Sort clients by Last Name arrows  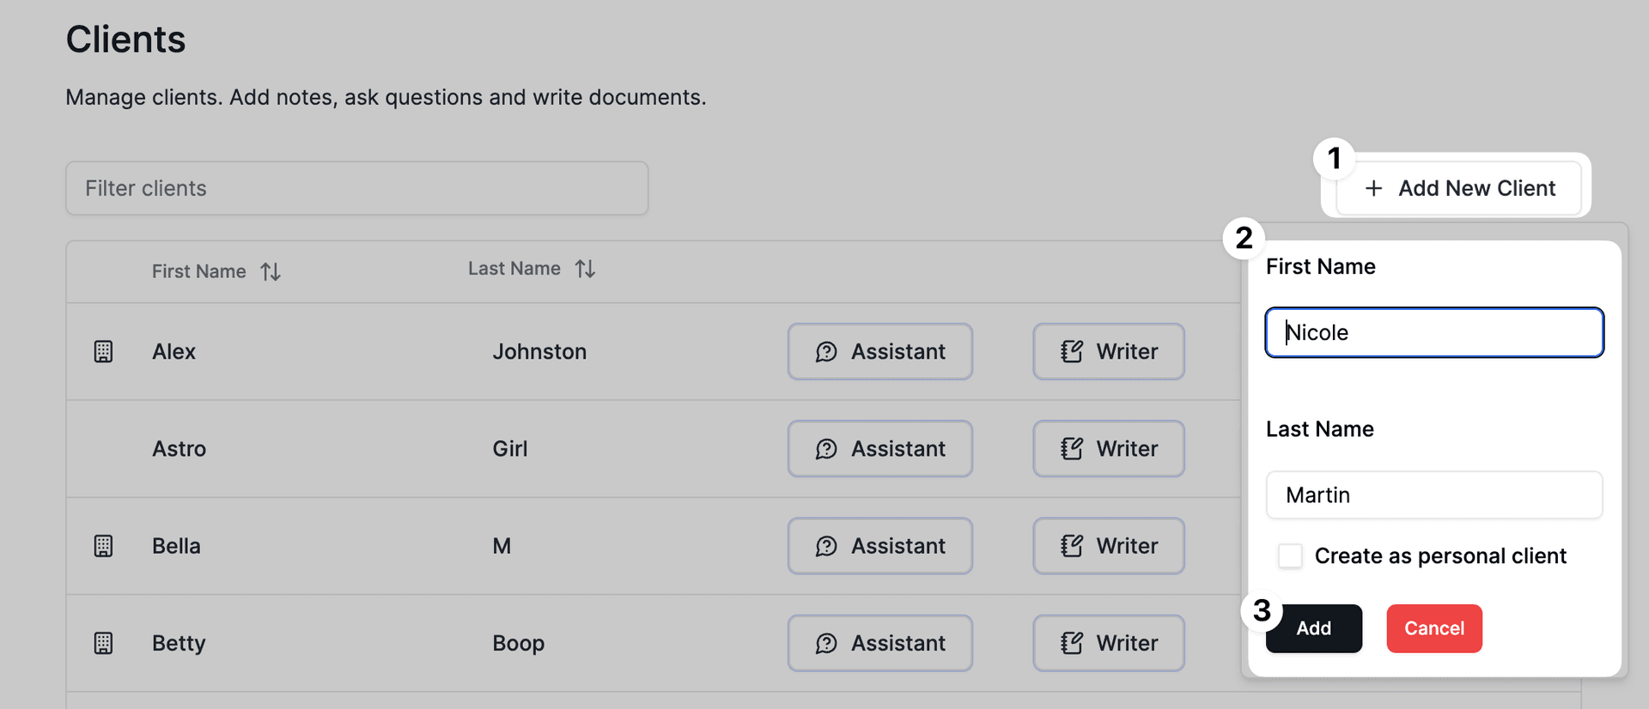[585, 270]
